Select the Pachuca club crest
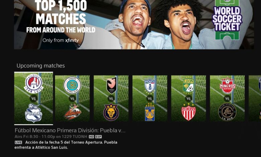 [150, 85]
